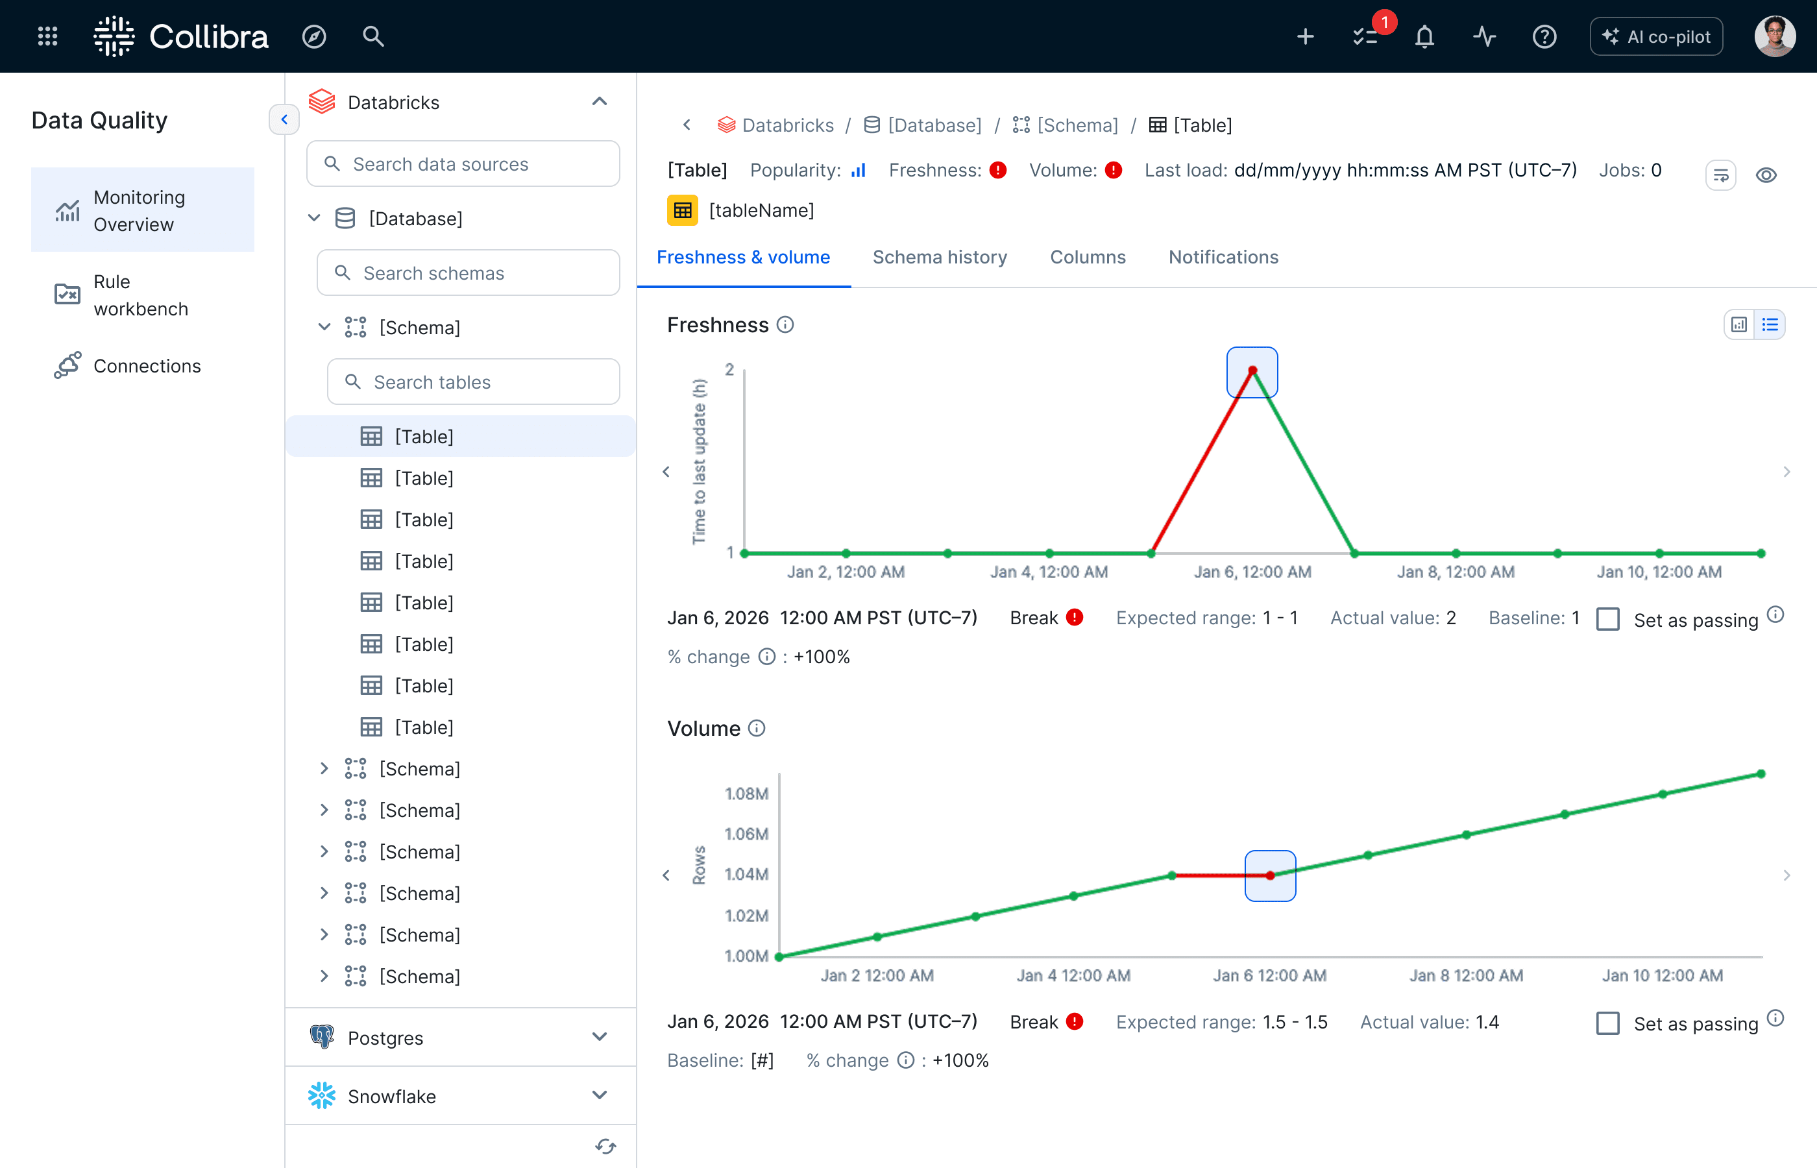Open notifications bell

tap(1424, 36)
